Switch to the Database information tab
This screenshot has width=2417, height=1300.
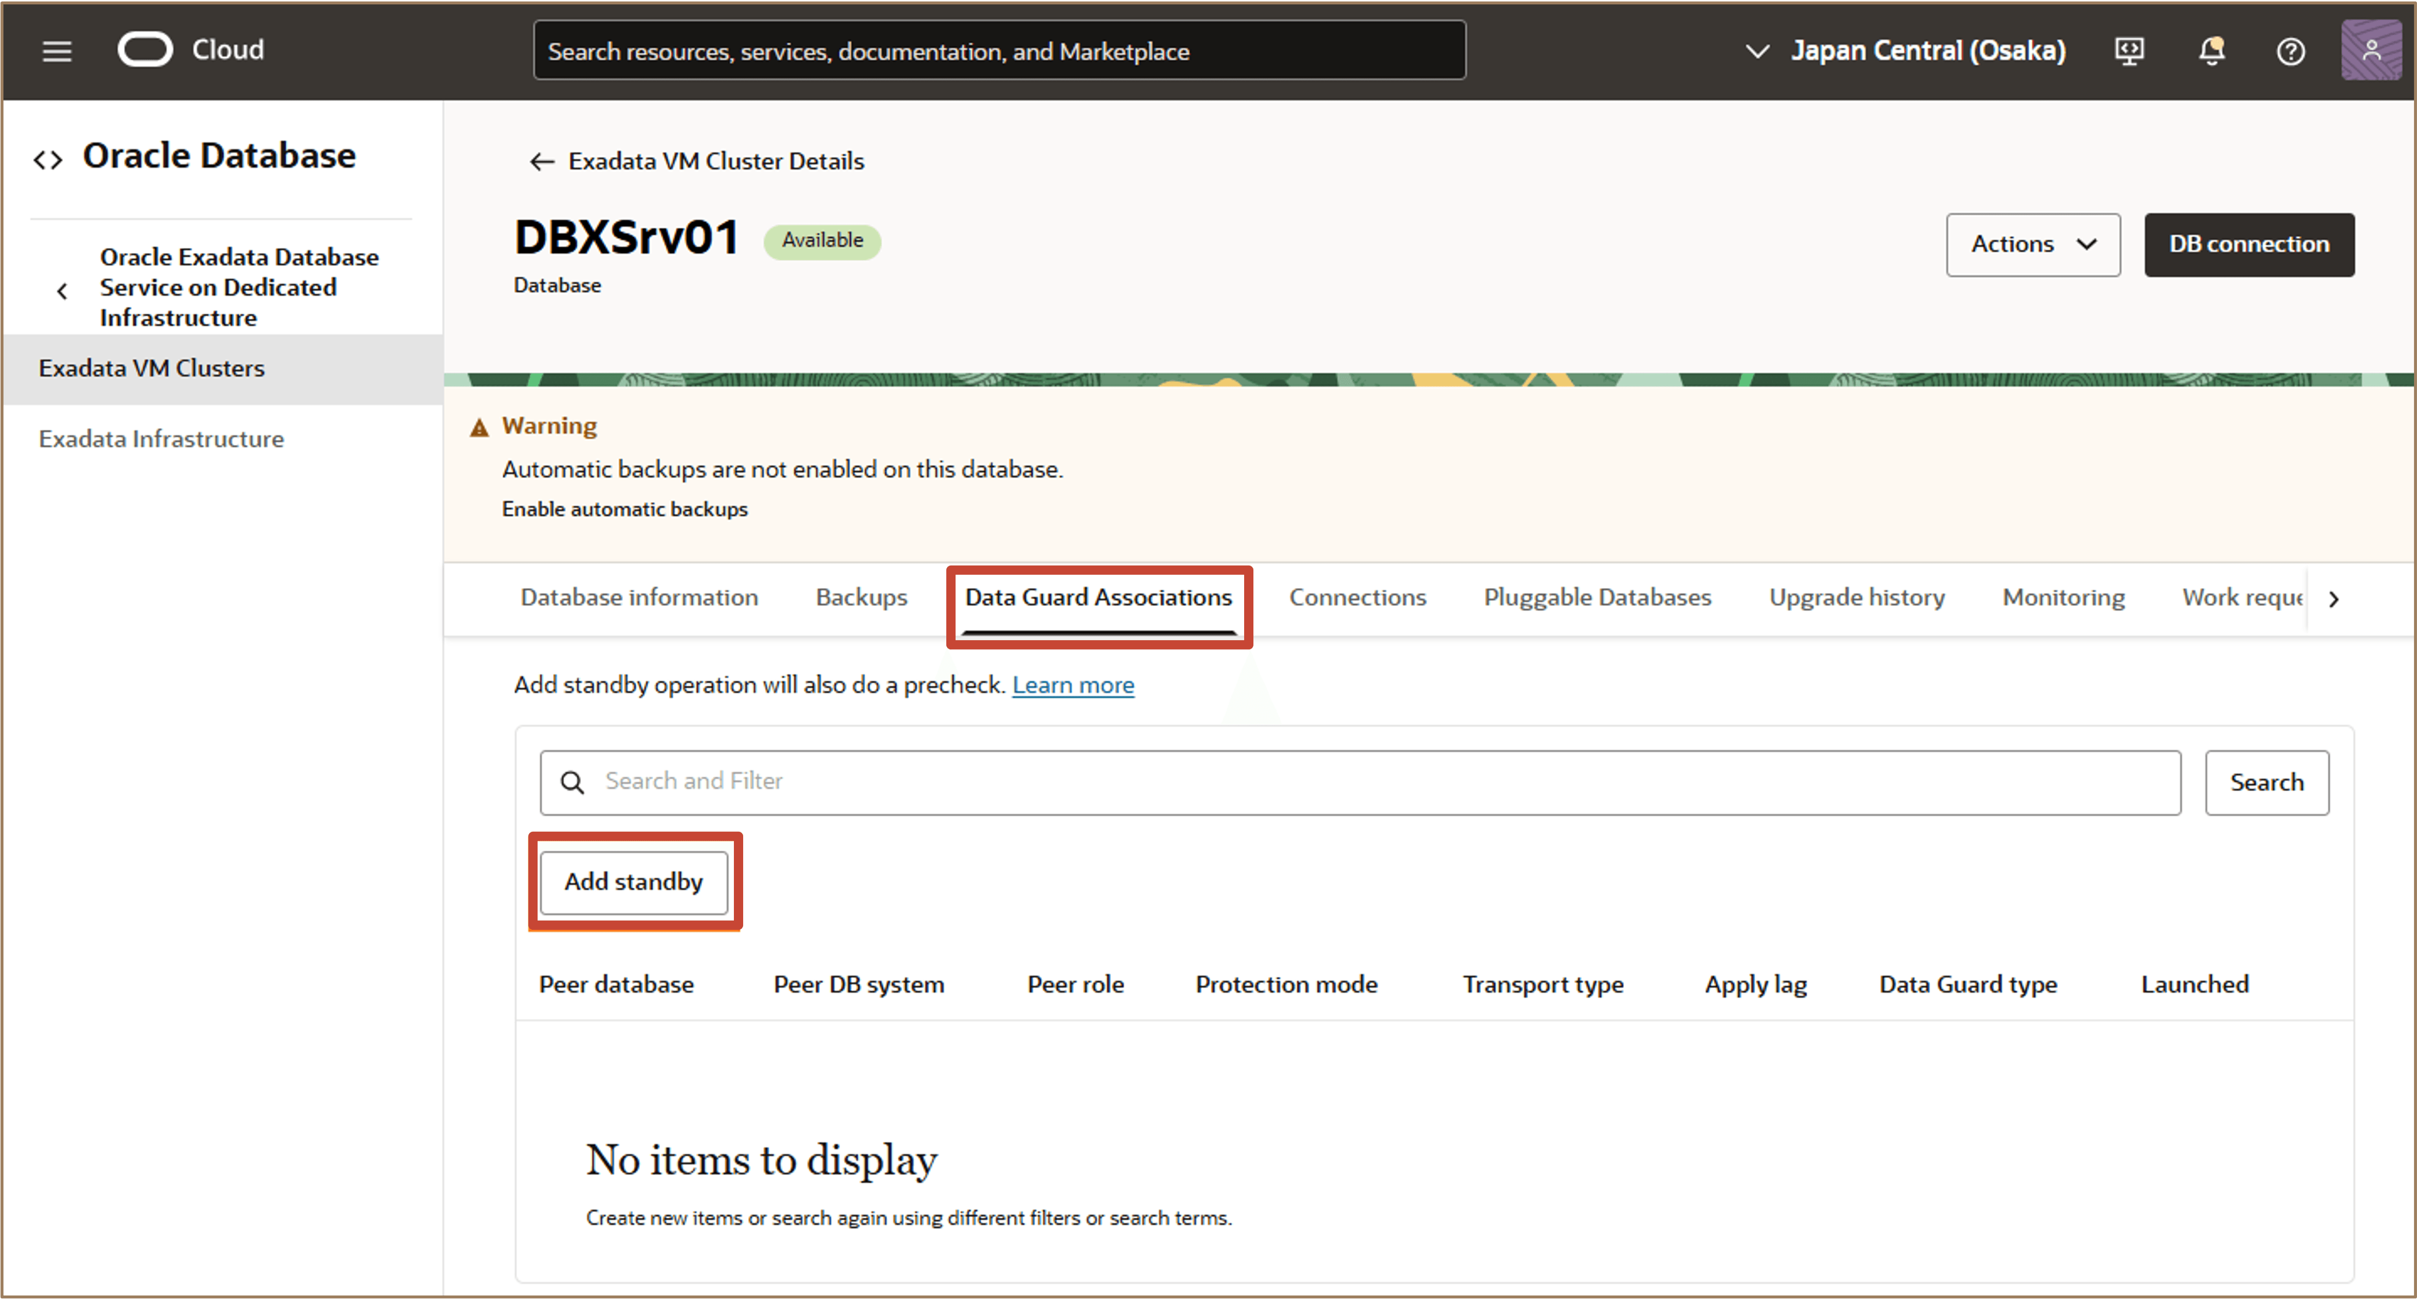click(639, 597)
